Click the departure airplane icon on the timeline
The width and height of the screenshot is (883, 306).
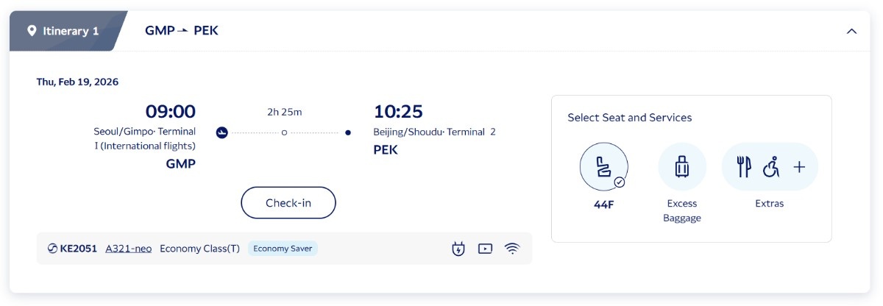click(221, 132)
